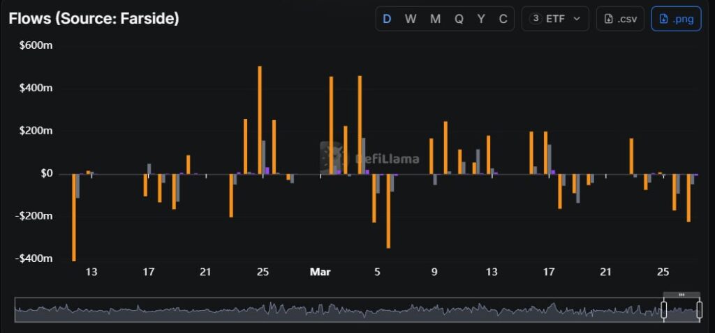Switch to Weekly (W) interval
Viewport: 715px width, 333px height.
411,19
